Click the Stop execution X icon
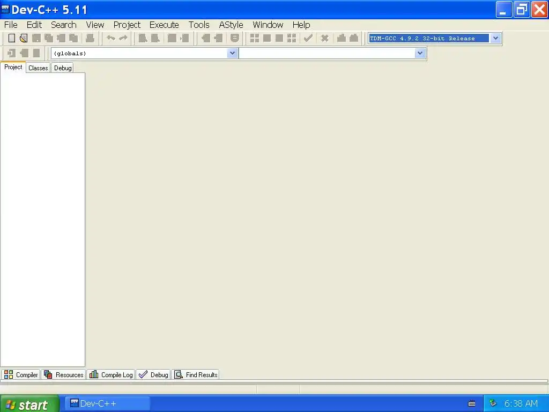Viewport: 549px width, 412px height. tap(325, 38)
